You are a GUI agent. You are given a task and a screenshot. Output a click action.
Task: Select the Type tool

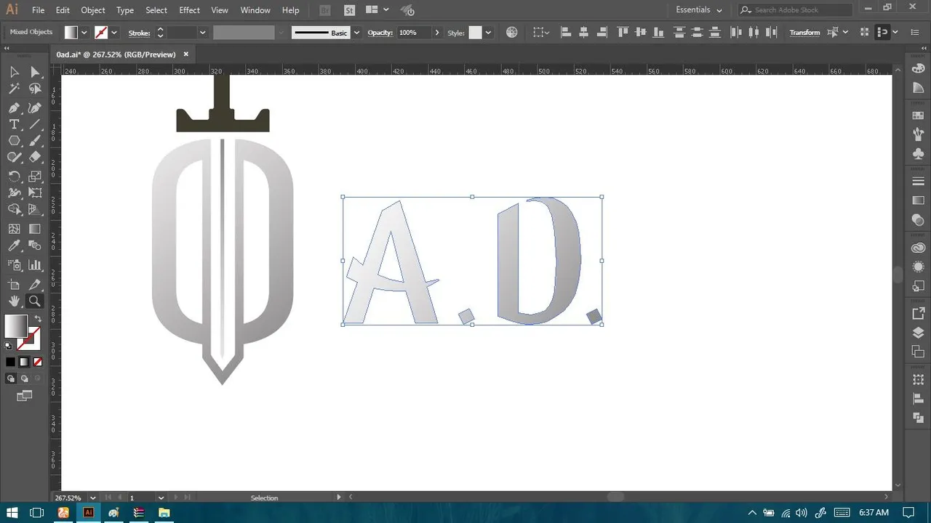point(14,124)
